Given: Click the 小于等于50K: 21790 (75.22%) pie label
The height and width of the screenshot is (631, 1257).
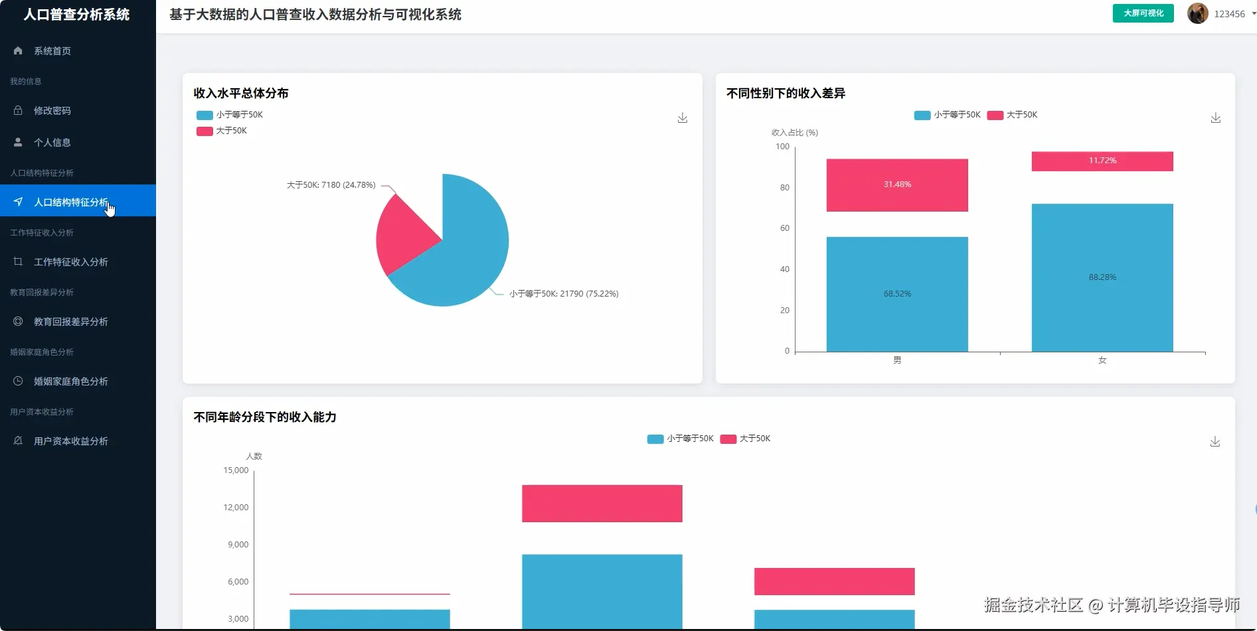Looking at the screenshot, I should pos(564,294).
